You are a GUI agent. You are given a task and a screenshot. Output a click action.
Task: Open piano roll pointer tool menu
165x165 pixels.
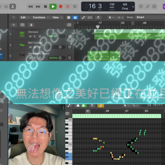click(126, 106)
